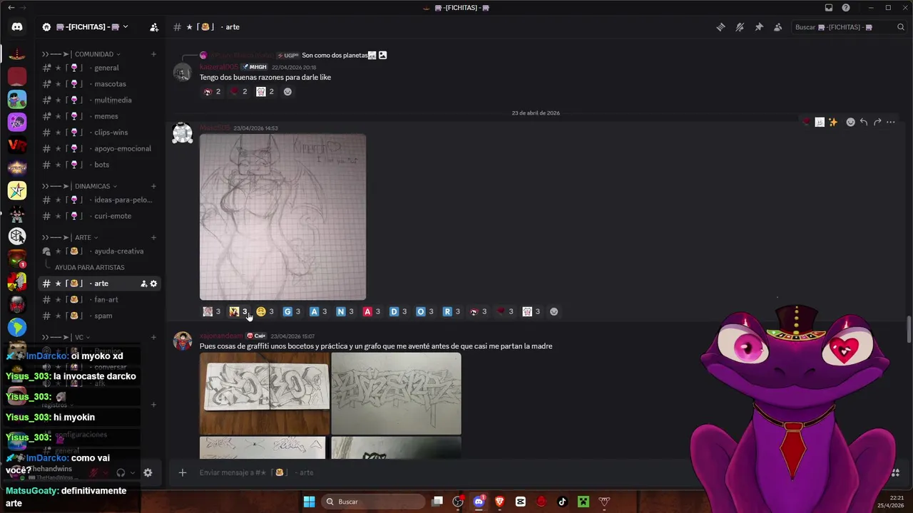This screenshot has height=513, width=913.
Task: Click create invite icon on arte channel
Action: (x=143, y=284)
